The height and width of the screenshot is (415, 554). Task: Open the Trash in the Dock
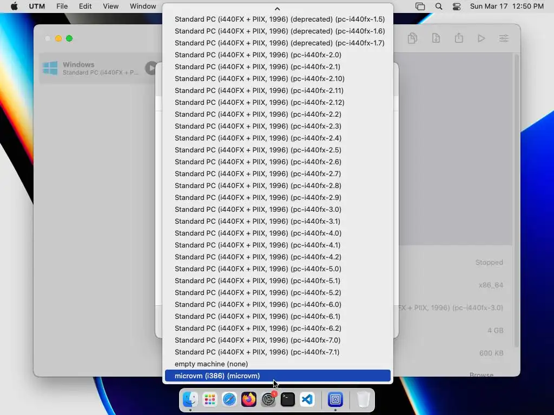(363, 399)
